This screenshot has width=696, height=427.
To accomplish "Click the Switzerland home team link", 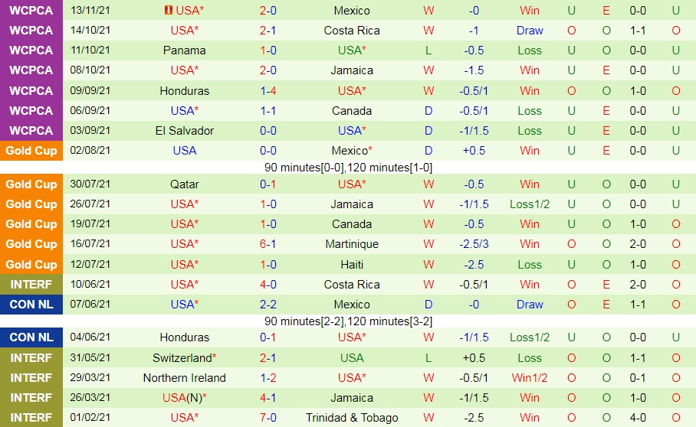I will pyautogui.click(x=184, y=357).
